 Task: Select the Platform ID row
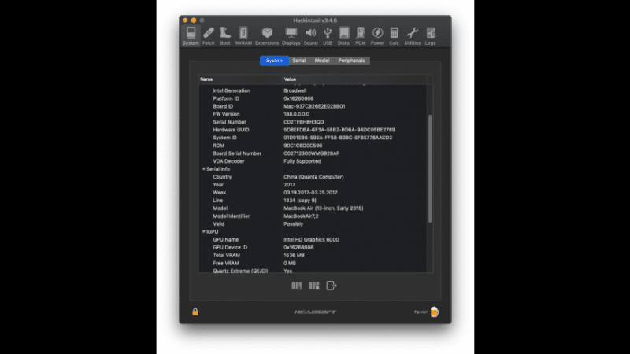[x=312, y=98]
